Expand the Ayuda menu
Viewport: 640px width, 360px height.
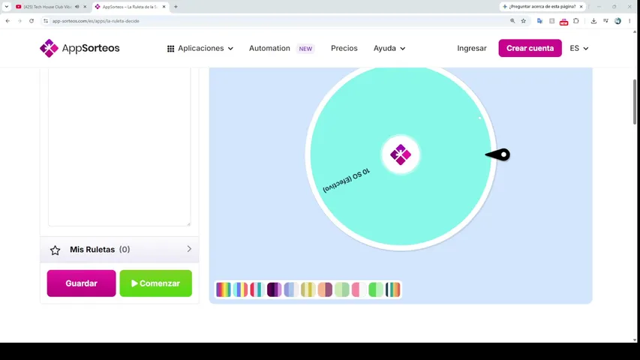point(389,48)
